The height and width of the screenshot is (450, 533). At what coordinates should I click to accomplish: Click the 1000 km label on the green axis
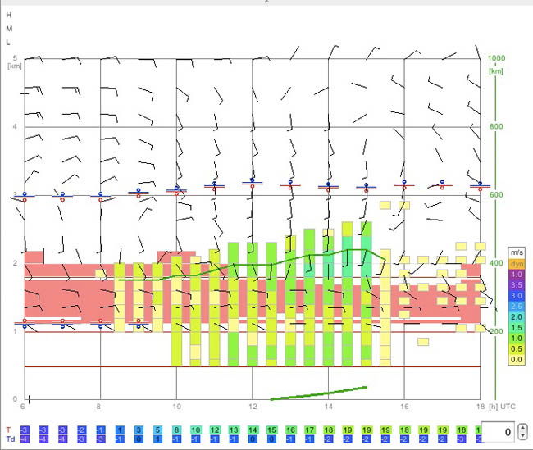pos(496,58)
